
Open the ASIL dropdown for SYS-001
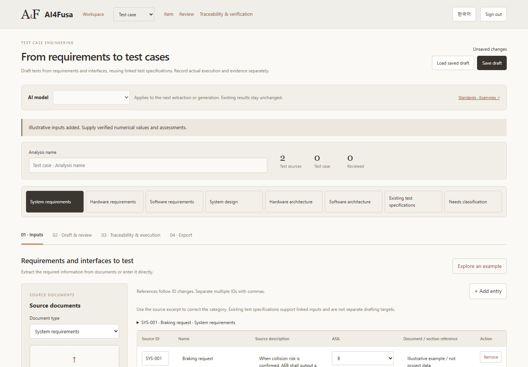(363, 358)
